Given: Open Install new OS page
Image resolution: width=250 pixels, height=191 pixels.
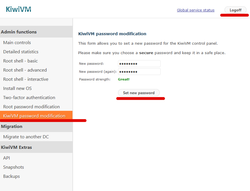Looking at the screenshot, I should click(x=17, y=88).
